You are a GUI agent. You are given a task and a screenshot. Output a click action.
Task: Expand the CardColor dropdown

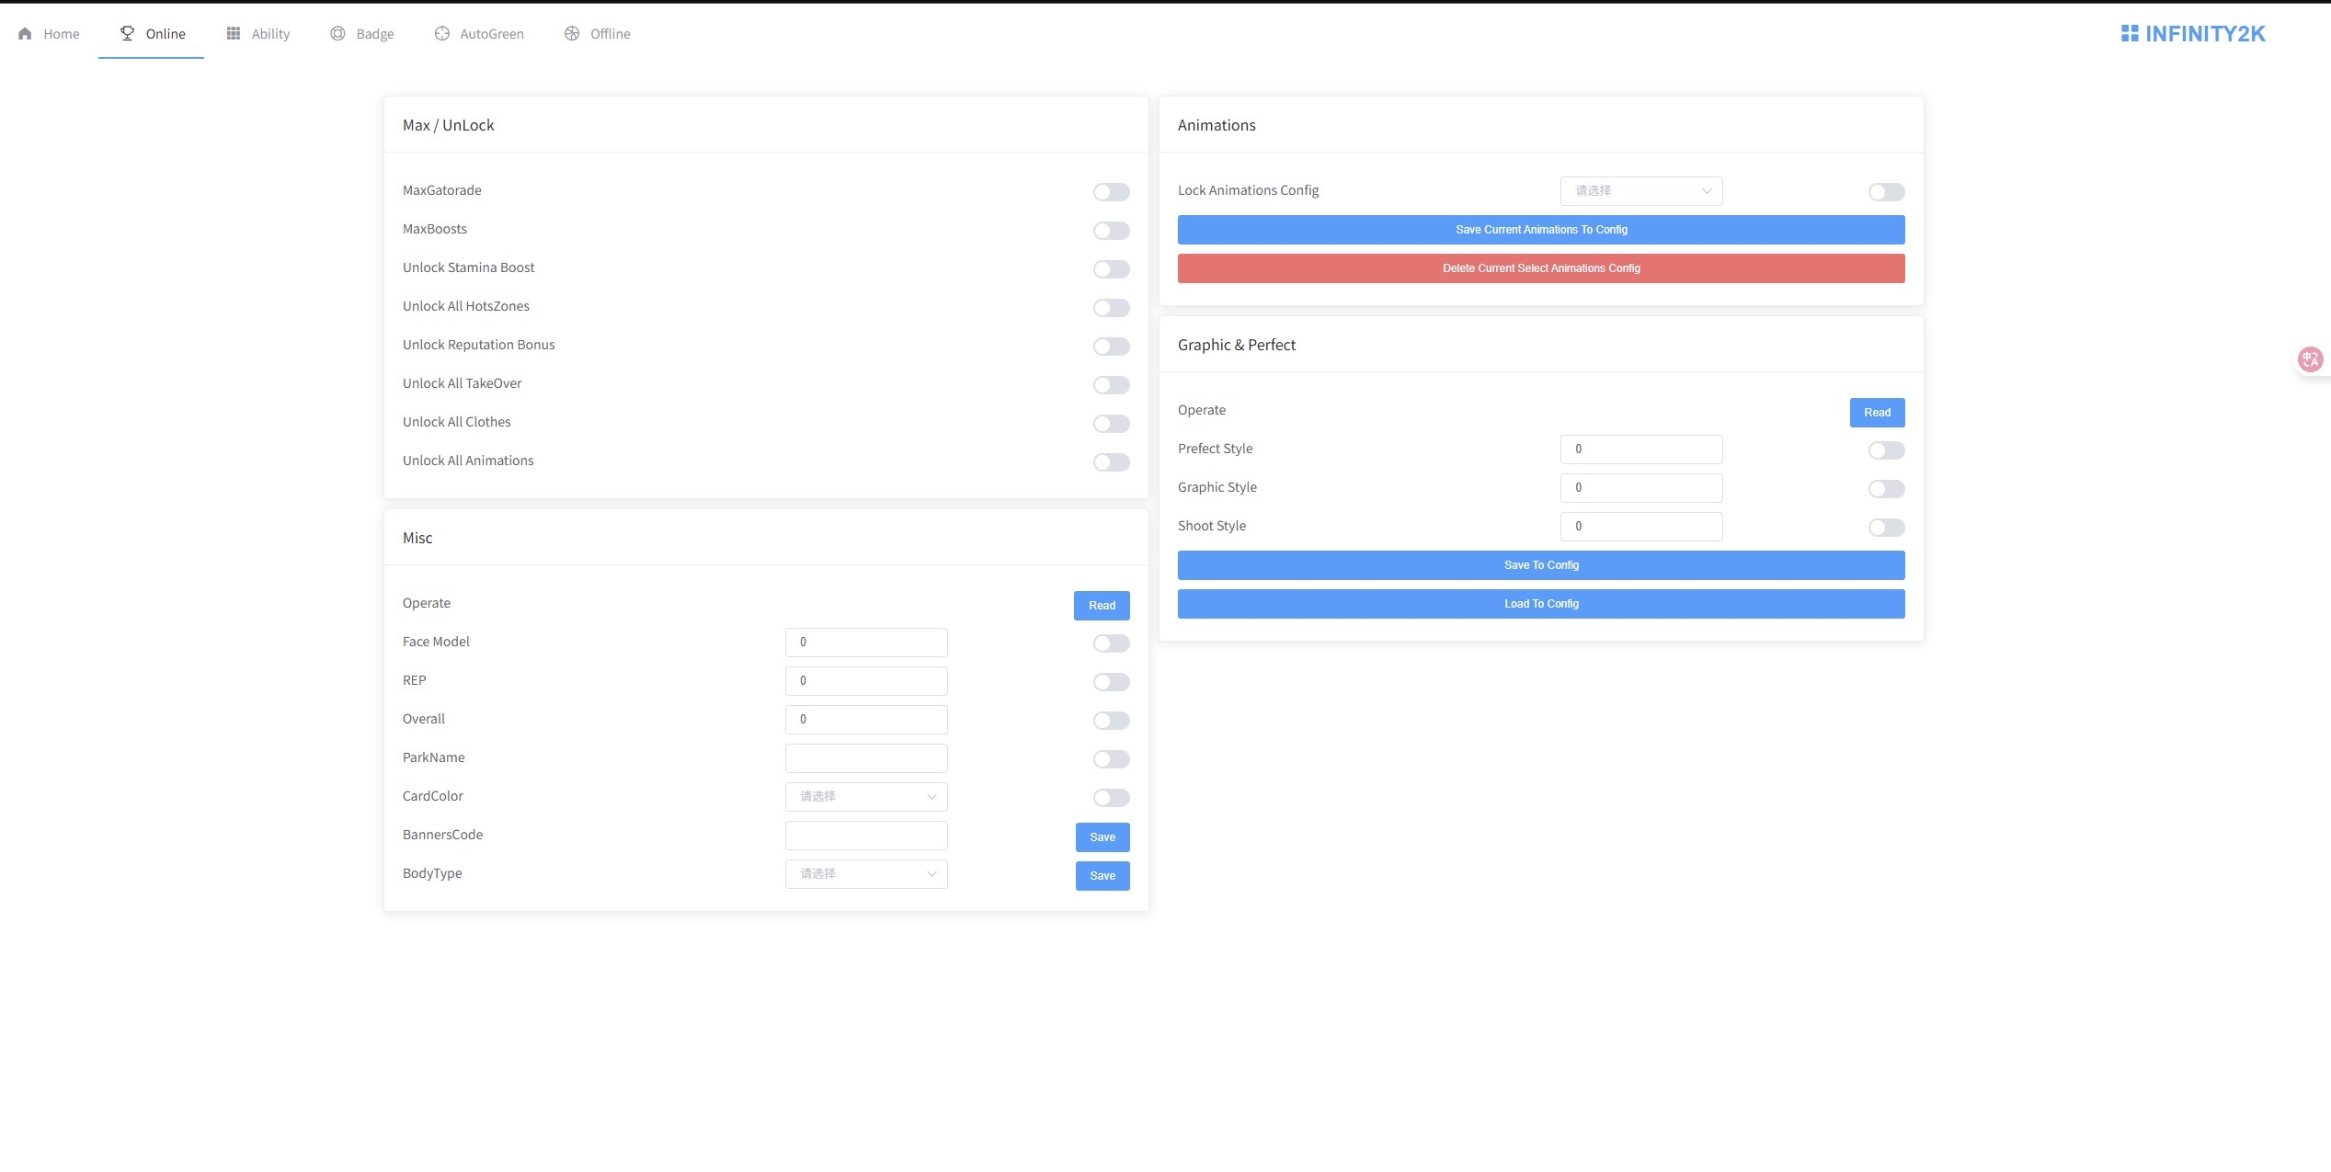(865, 796)
